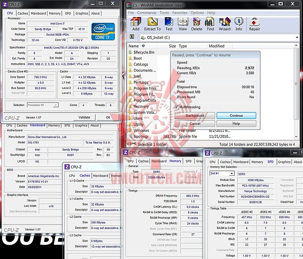
Task: Click the DRAM Frequency value 665.3 MHz
Action: pos(193,196)
